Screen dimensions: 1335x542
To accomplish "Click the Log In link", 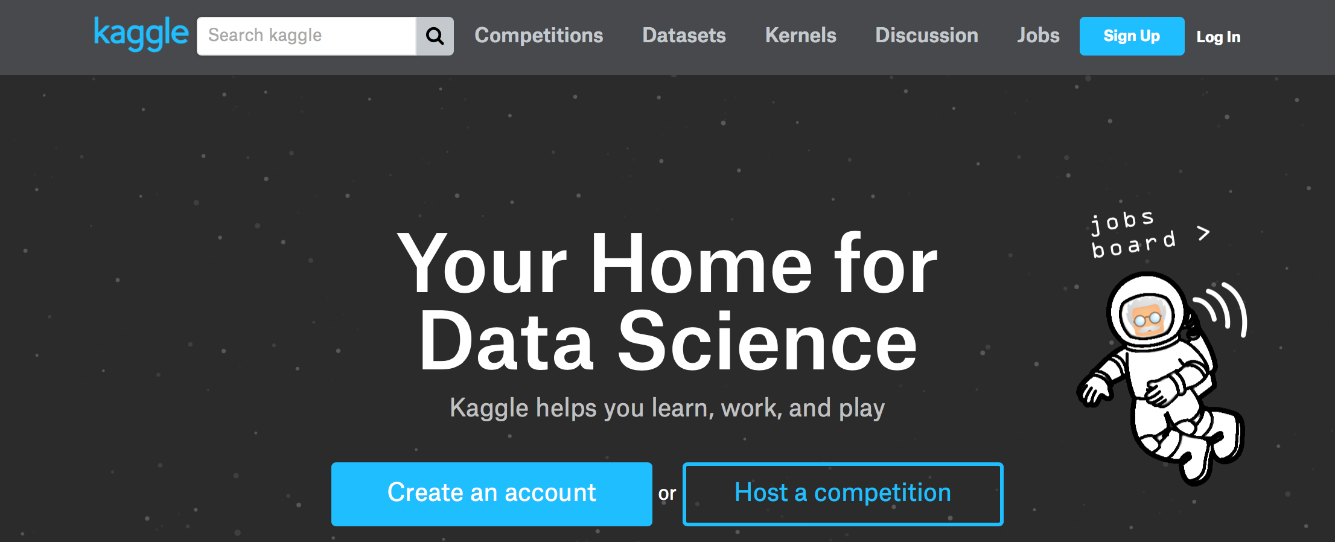I will 1218,37.
